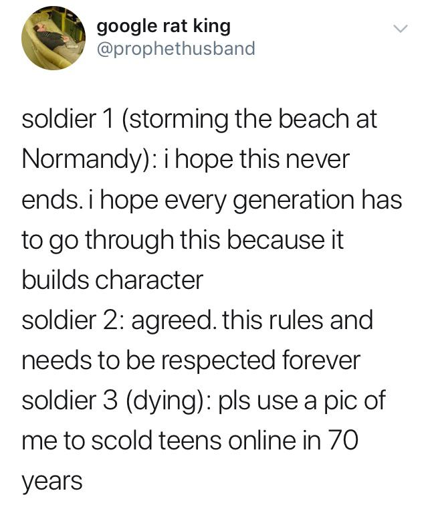Viewport: 428px width, 507px height.
Task: Click the words every generation has
Action: 284,200
